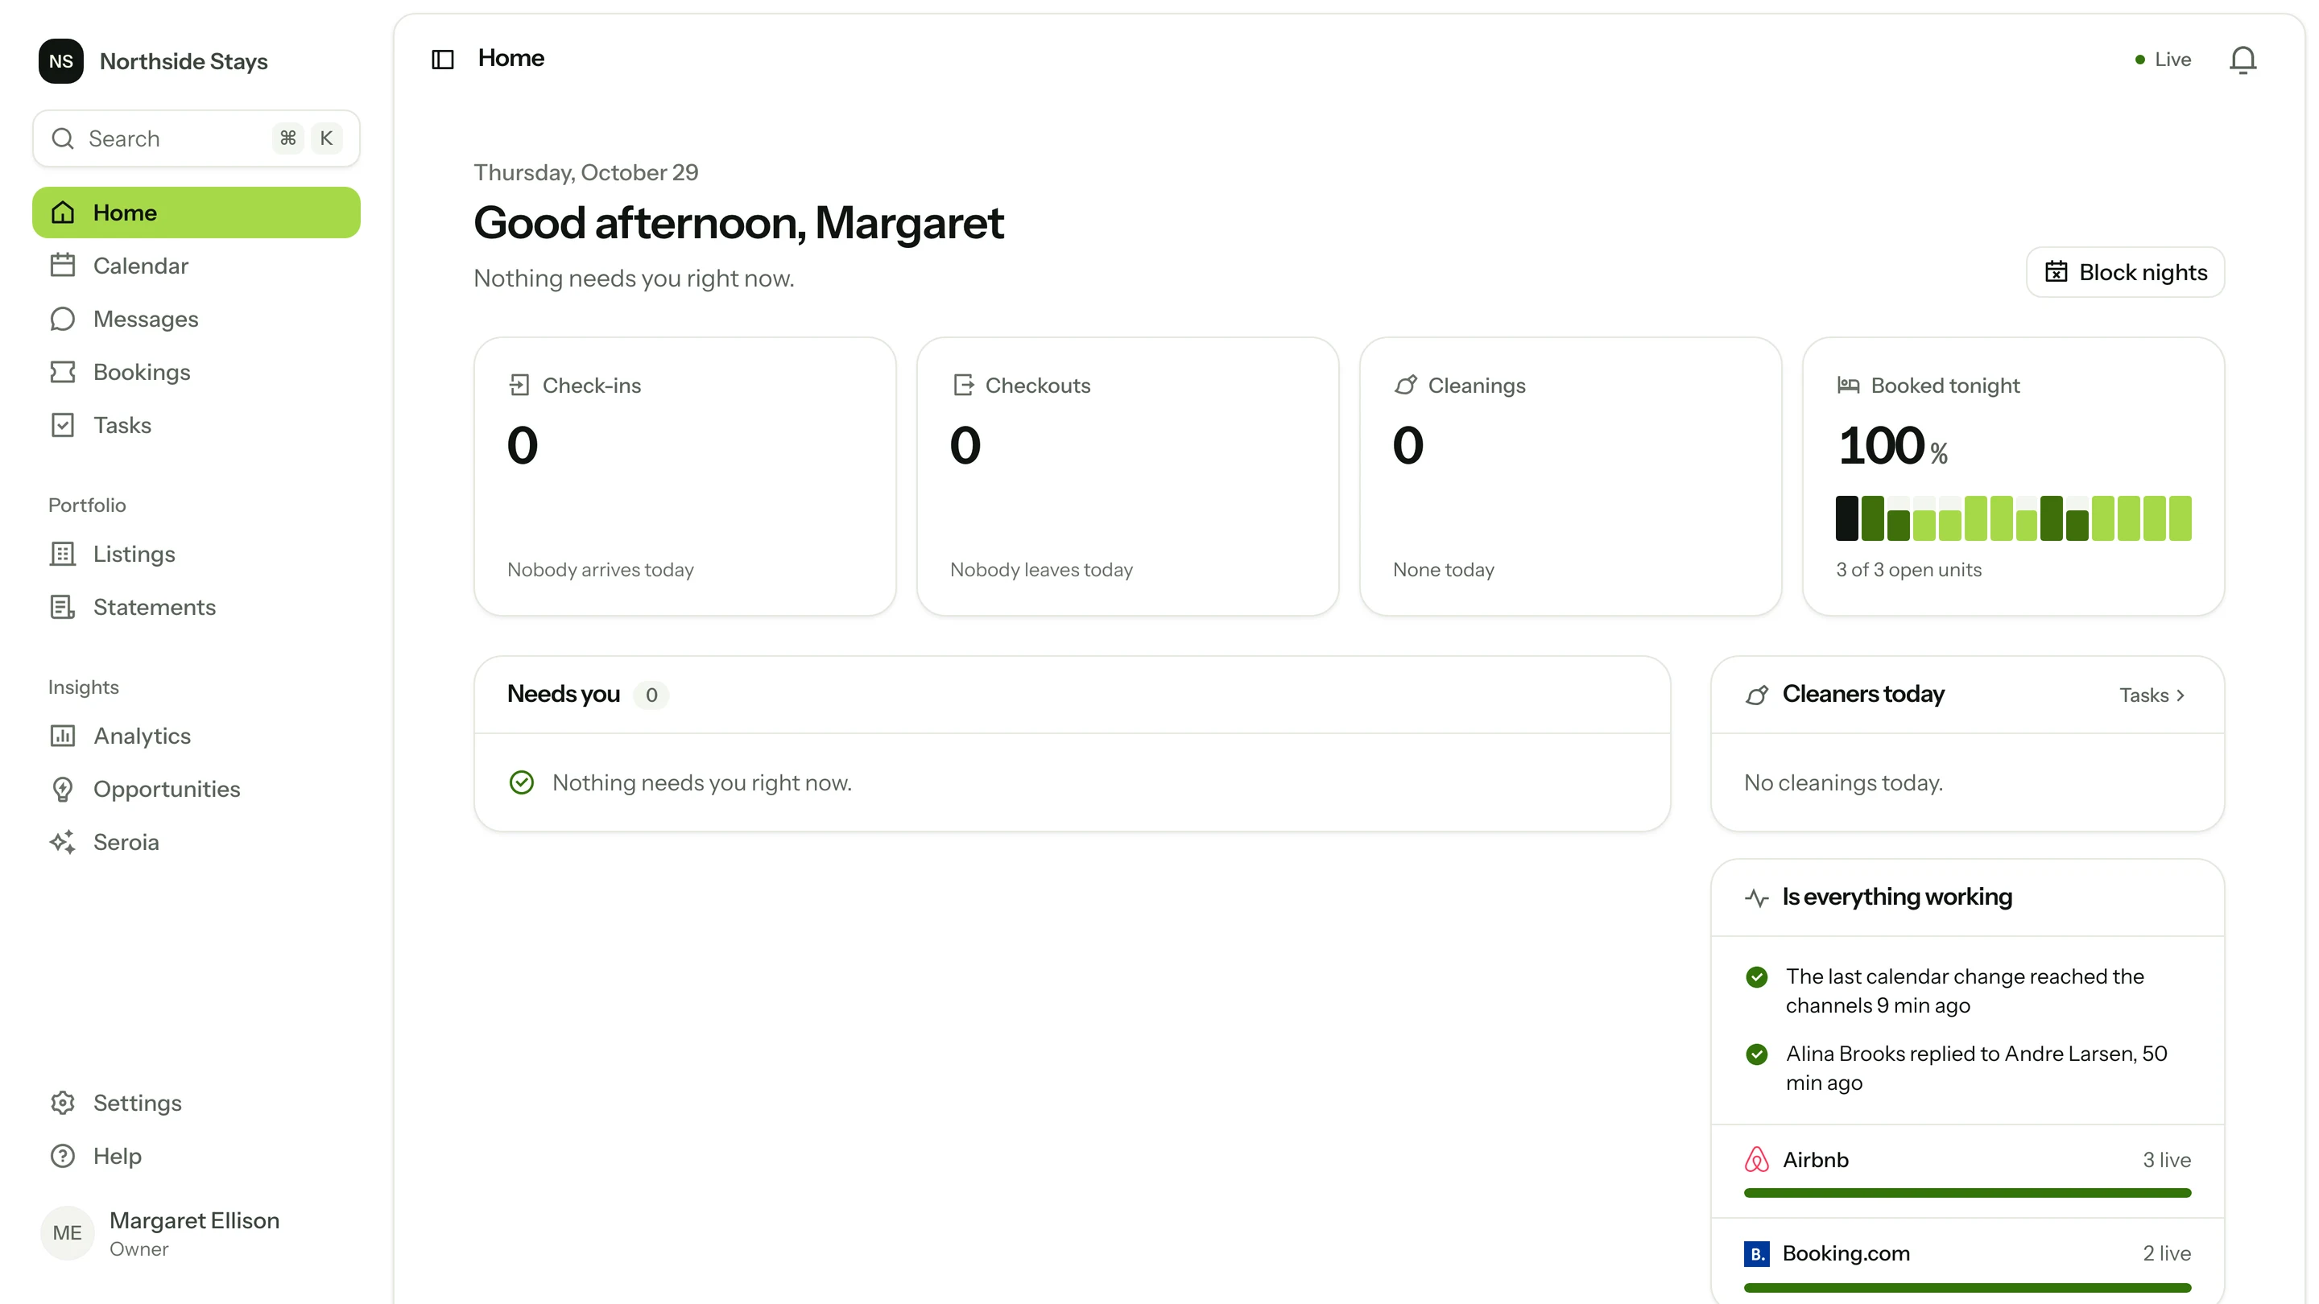The width and height of the screenshot is (2319, 1304).
Task: Click the Opportunities lightbulb icon
Action: [62, 788]
